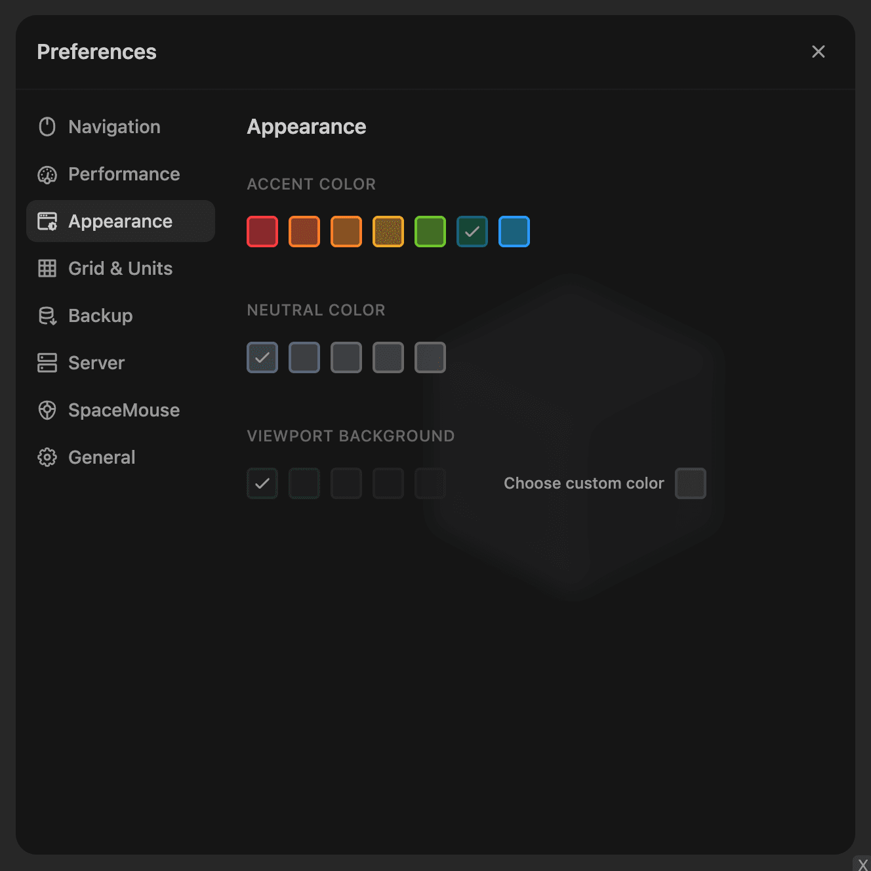The image size is (871, 871).
Task: Click the Server rack icon
Action: pyautogui.click(x=47, y=363)
